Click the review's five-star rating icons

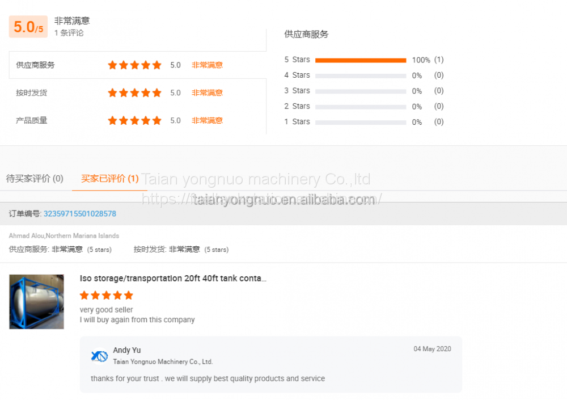[106, 296]
